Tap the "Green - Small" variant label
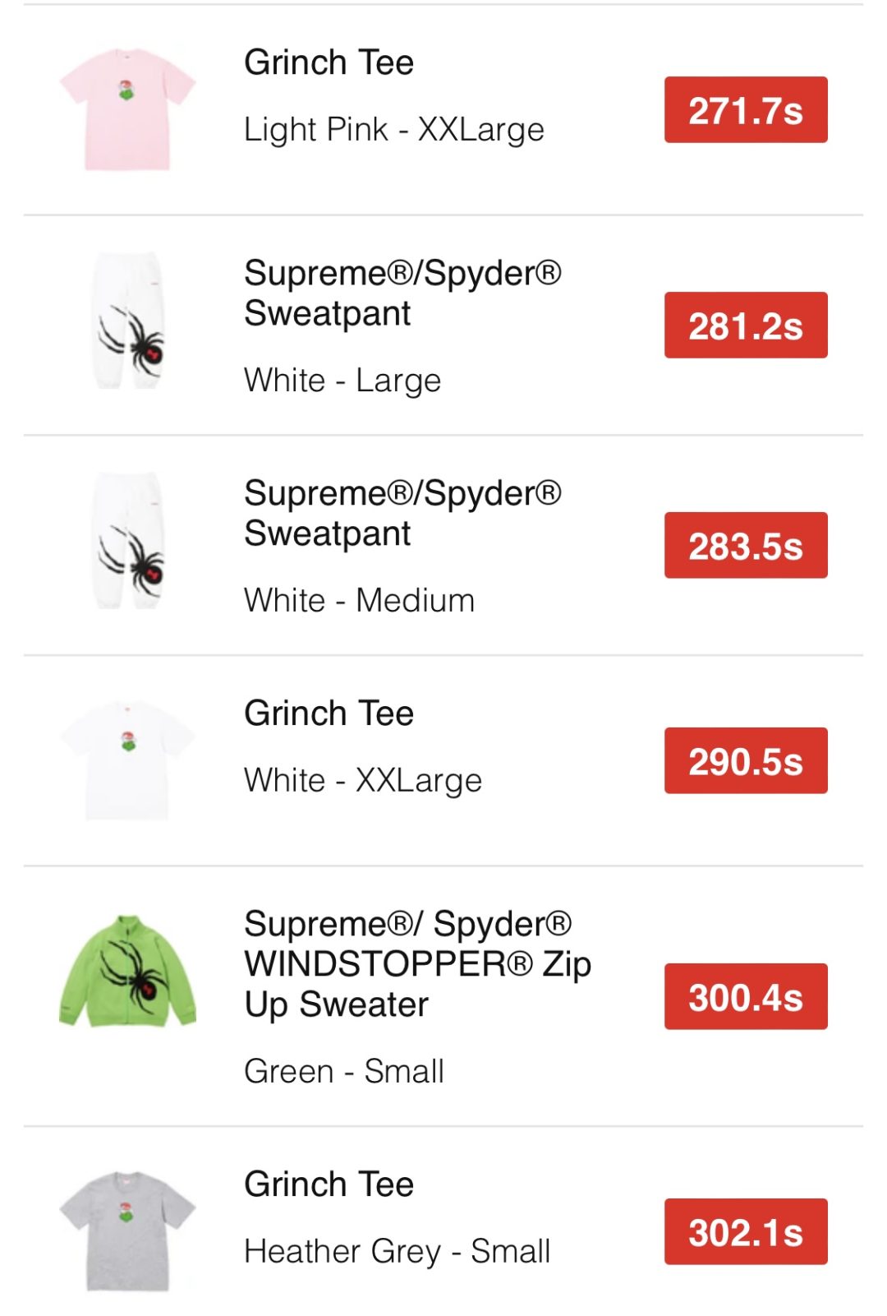887x1316 pixels. pyautogui.click(x=344, y=1071)
